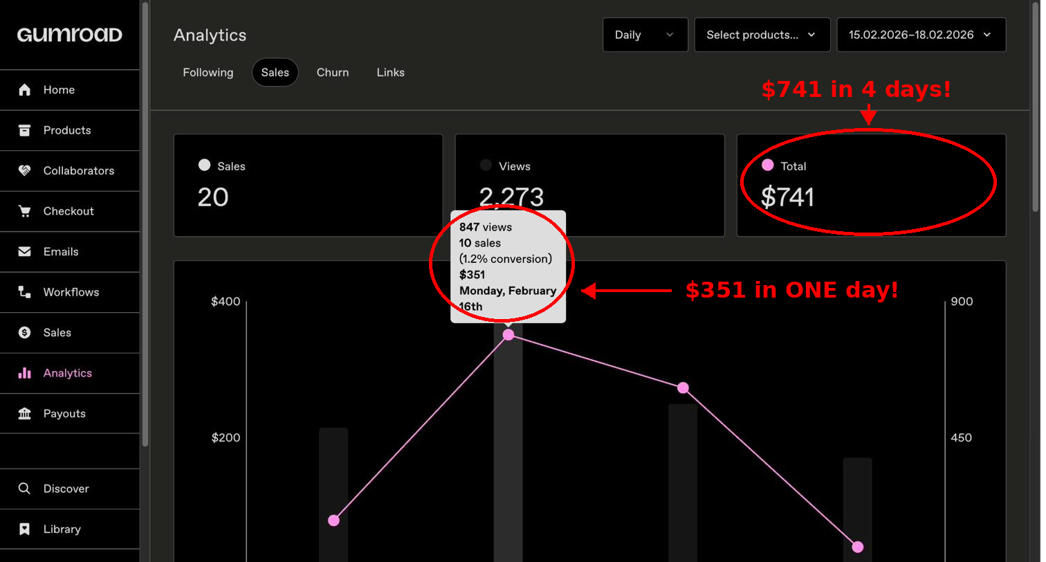
Task: Click the Gumroad logo
Action: [x=69, y=34]
